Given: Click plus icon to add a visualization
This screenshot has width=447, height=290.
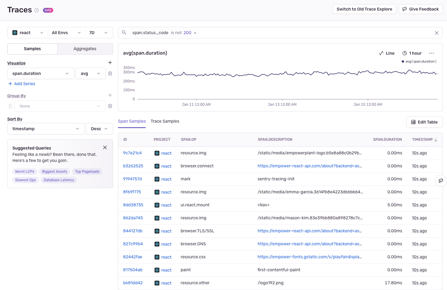Looking at the screenshot, I should coord(110,63).
